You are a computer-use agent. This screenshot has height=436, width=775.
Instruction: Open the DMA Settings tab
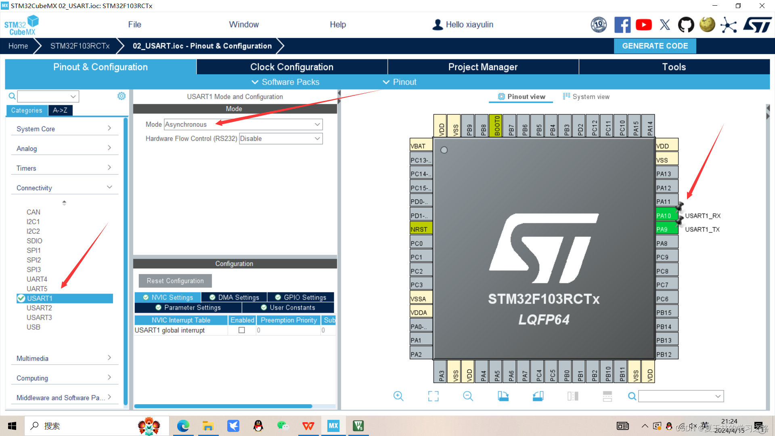tap(234, 298)
